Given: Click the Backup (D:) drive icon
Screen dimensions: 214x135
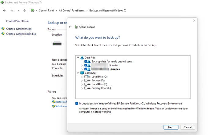Looking at the screenshot, I should (x=89, y=80).
